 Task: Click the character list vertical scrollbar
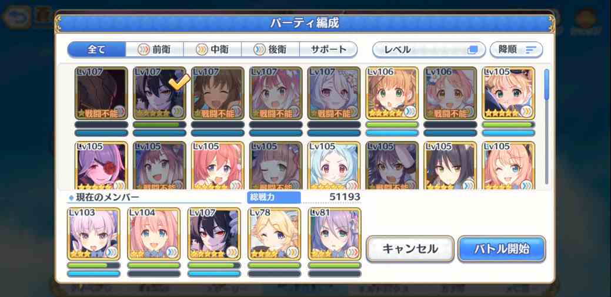[x=547, y=126]
